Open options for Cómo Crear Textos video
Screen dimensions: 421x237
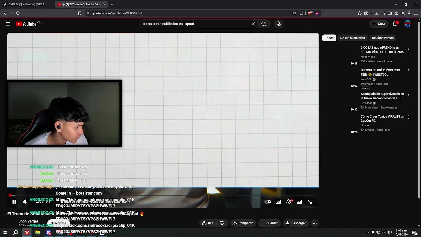tap(409, 117)
